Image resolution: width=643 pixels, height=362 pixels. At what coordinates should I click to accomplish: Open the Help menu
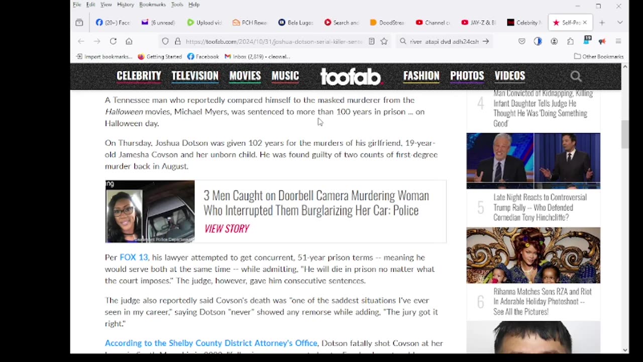click(194, 5)
